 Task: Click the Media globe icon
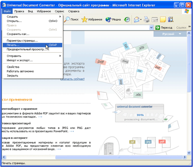point(108,20)
